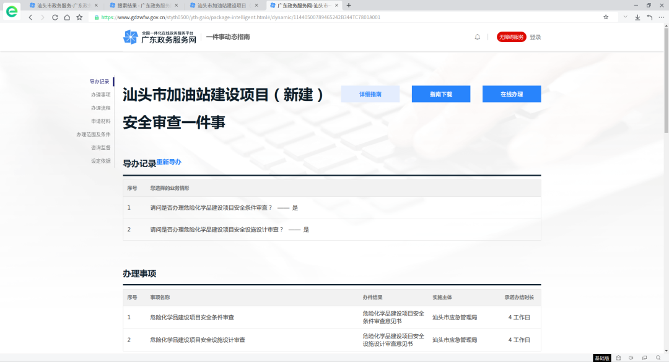
Task: Open browser three-dot menu
Action: click(662, 17)
